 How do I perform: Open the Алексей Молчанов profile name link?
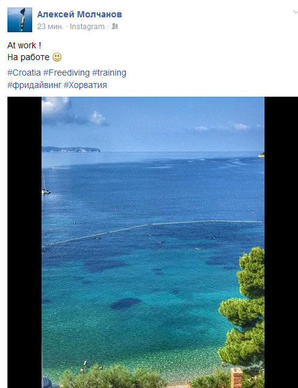coord(79,14)
